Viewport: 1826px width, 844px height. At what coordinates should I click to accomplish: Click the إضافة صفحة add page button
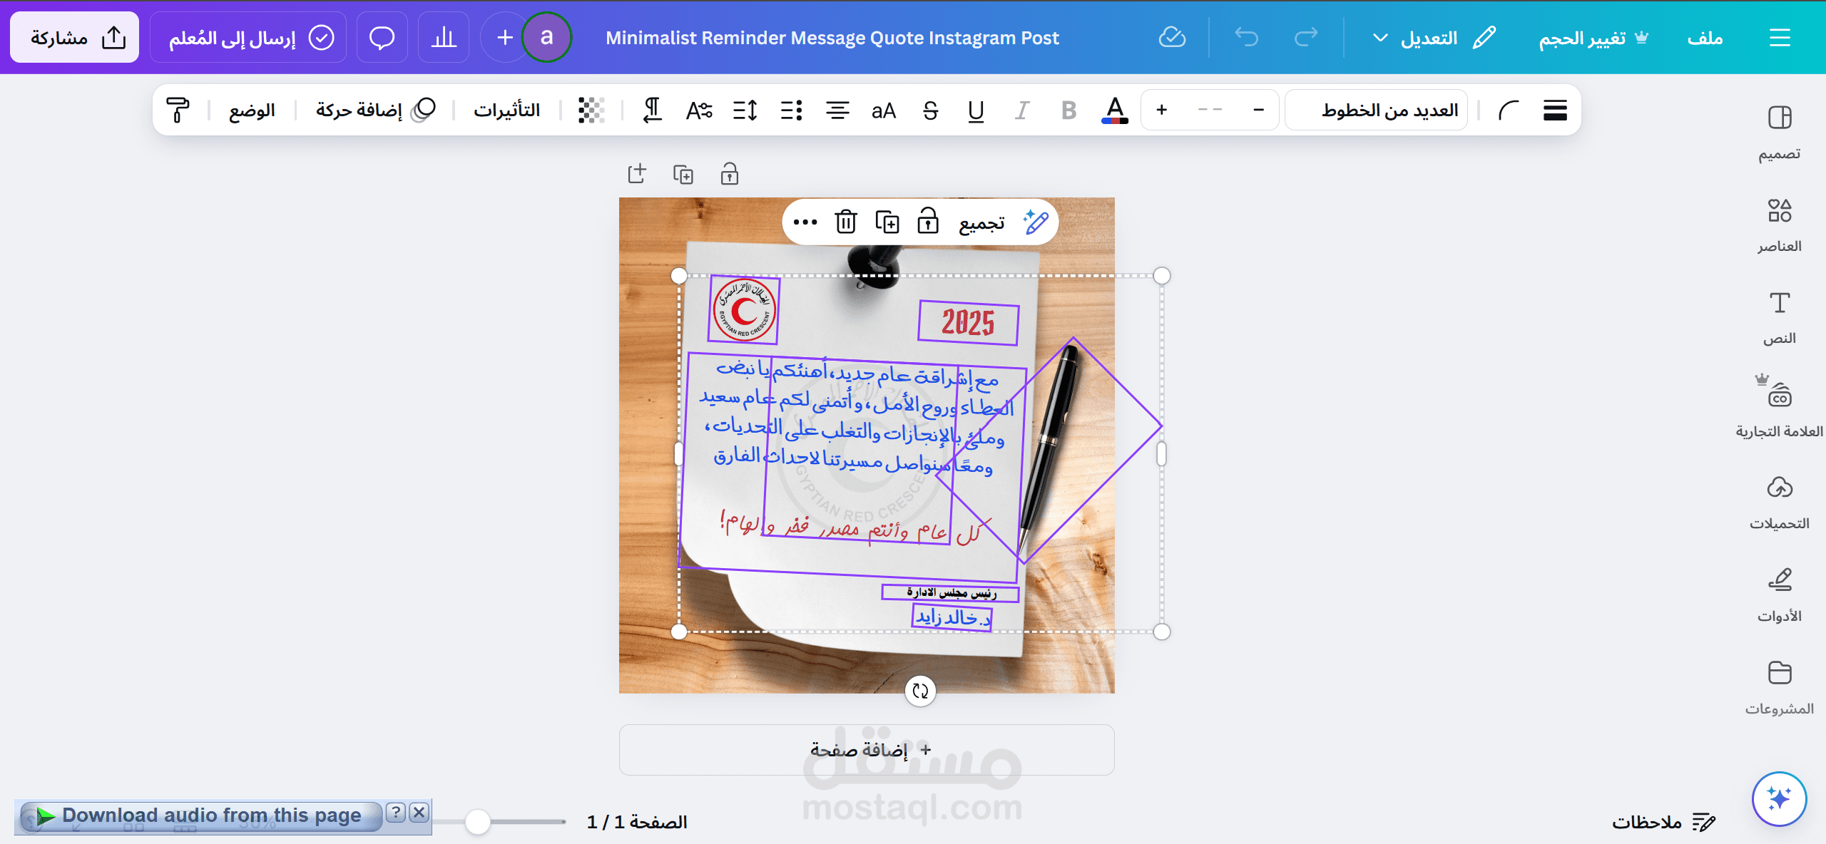pyautogui.click(x=867, y=750)
